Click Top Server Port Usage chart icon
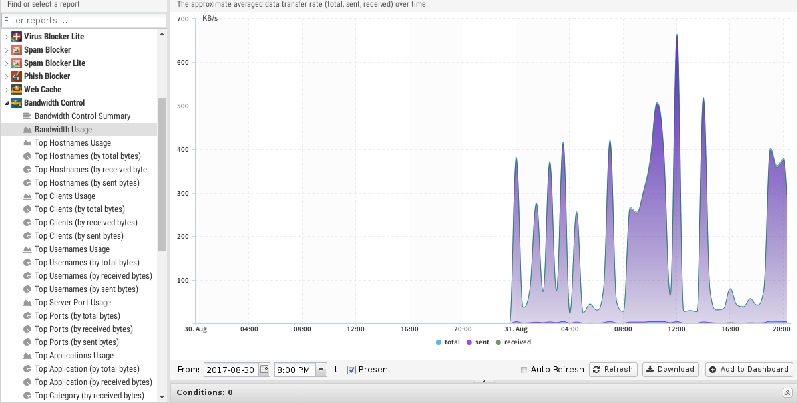The image size is (798, 403). pos(27,303)
